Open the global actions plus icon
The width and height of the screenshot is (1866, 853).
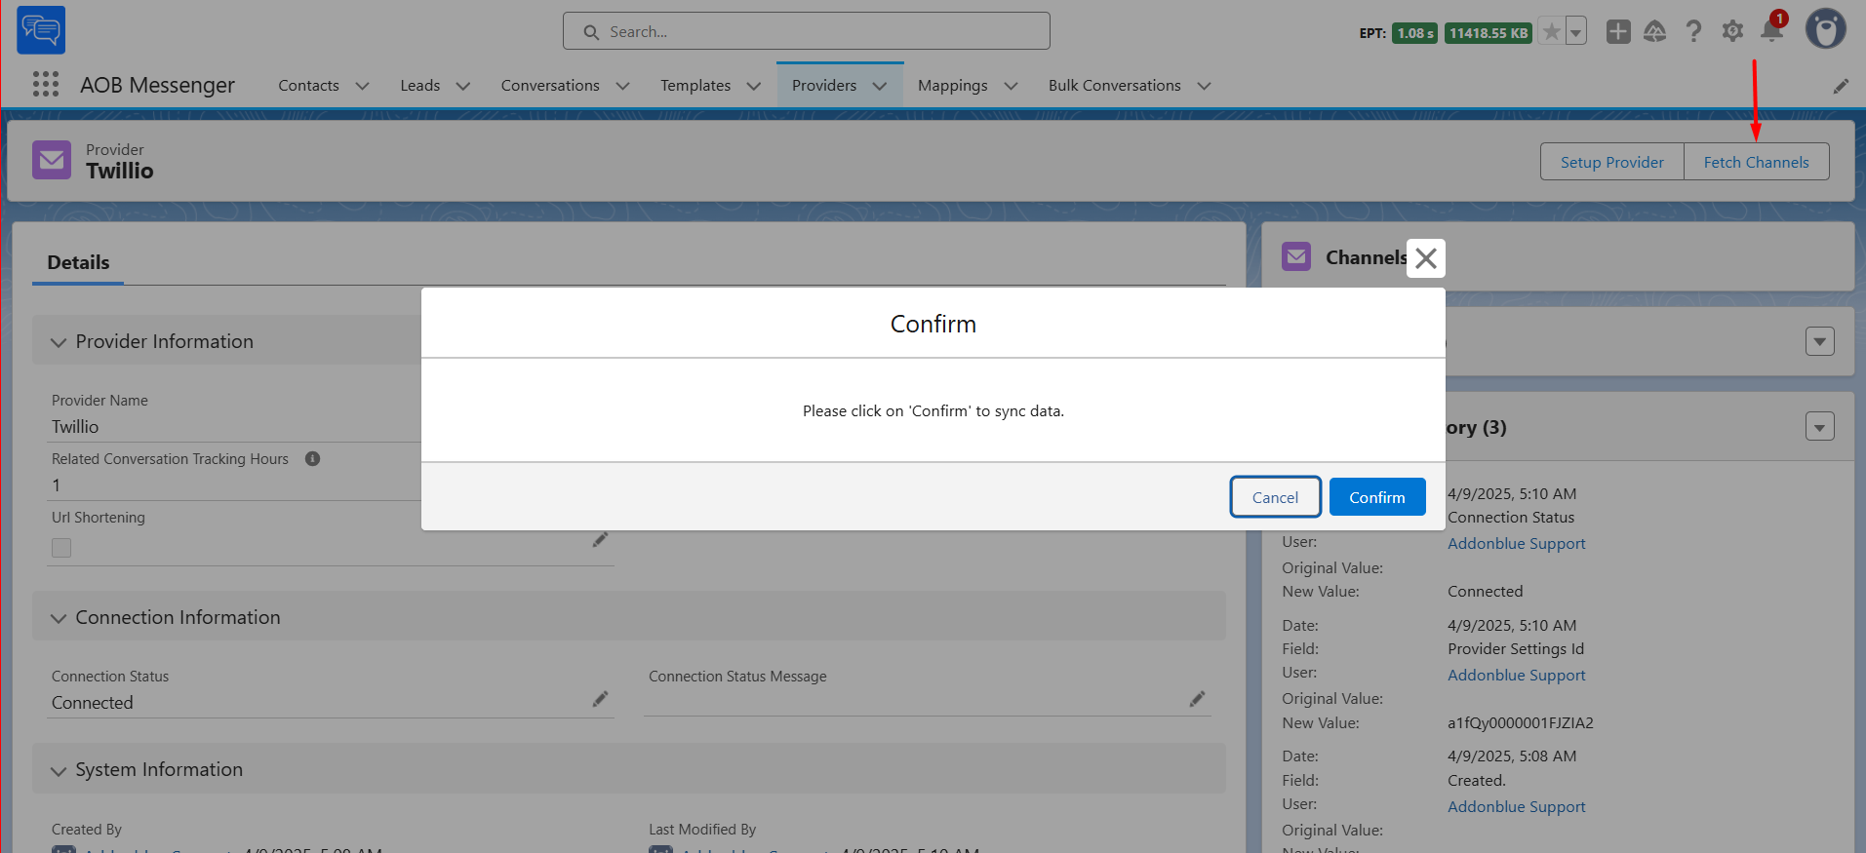point(1618,32)
